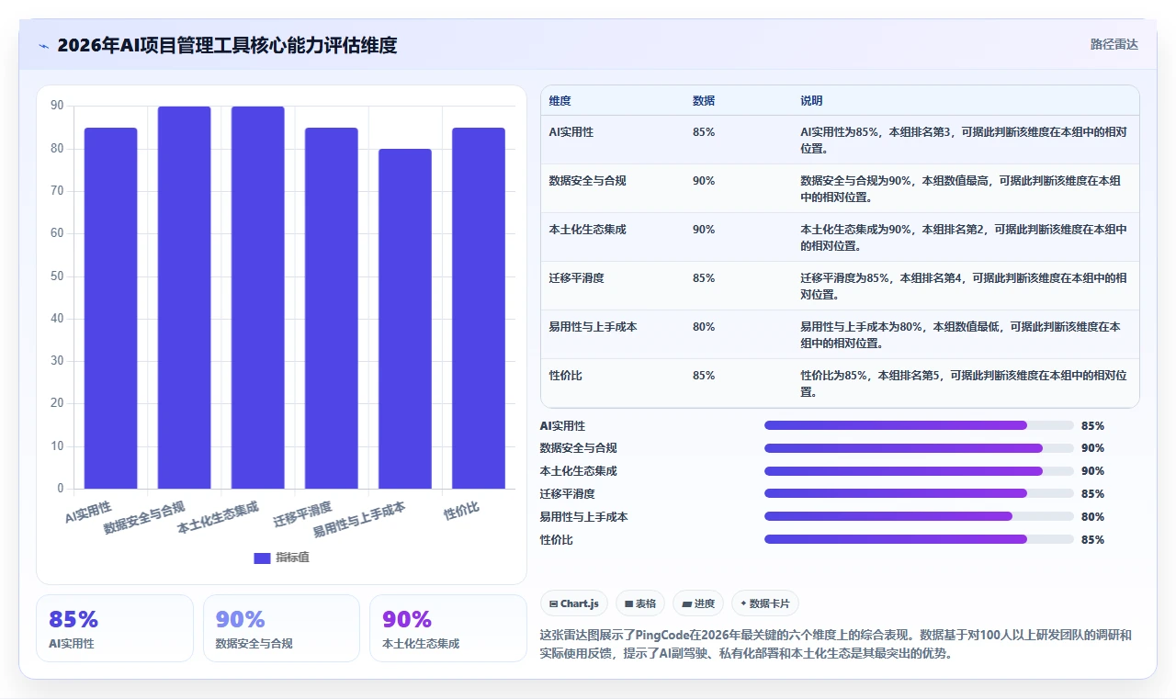This screenshot has width=1176, height=699.
Task: Click the 数据安全与合规 progress bar
Action: (x=919, y=448)
